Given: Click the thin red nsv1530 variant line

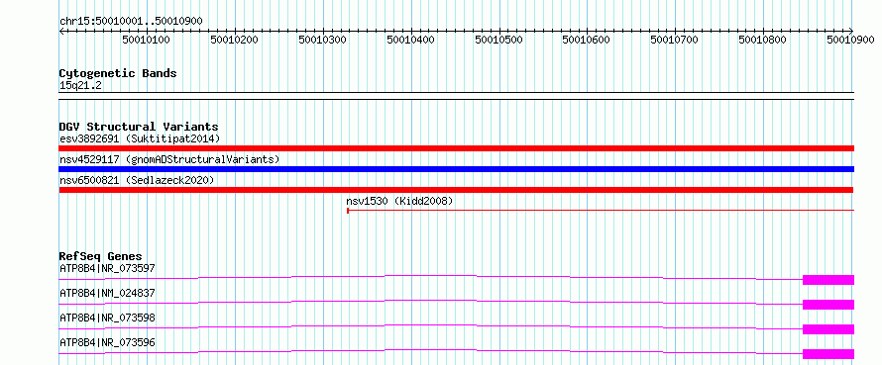Looking at the screenshot, I should (601, 210).
